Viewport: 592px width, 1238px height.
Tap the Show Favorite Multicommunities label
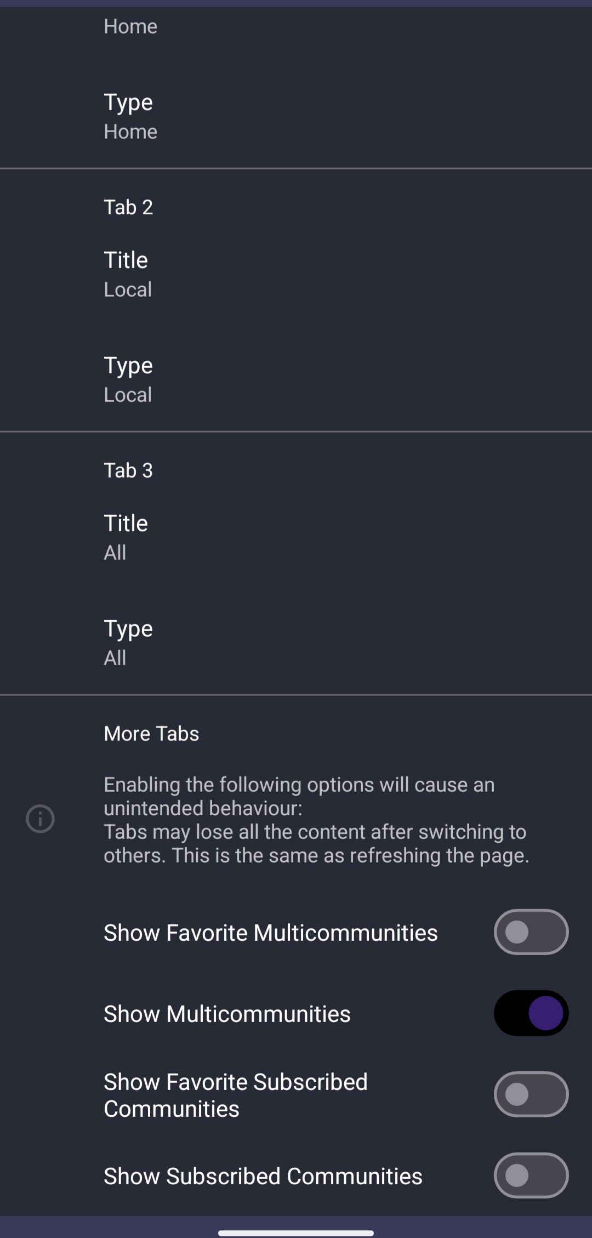point(271,933)
